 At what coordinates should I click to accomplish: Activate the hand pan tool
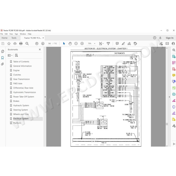[x=70, y=43]
